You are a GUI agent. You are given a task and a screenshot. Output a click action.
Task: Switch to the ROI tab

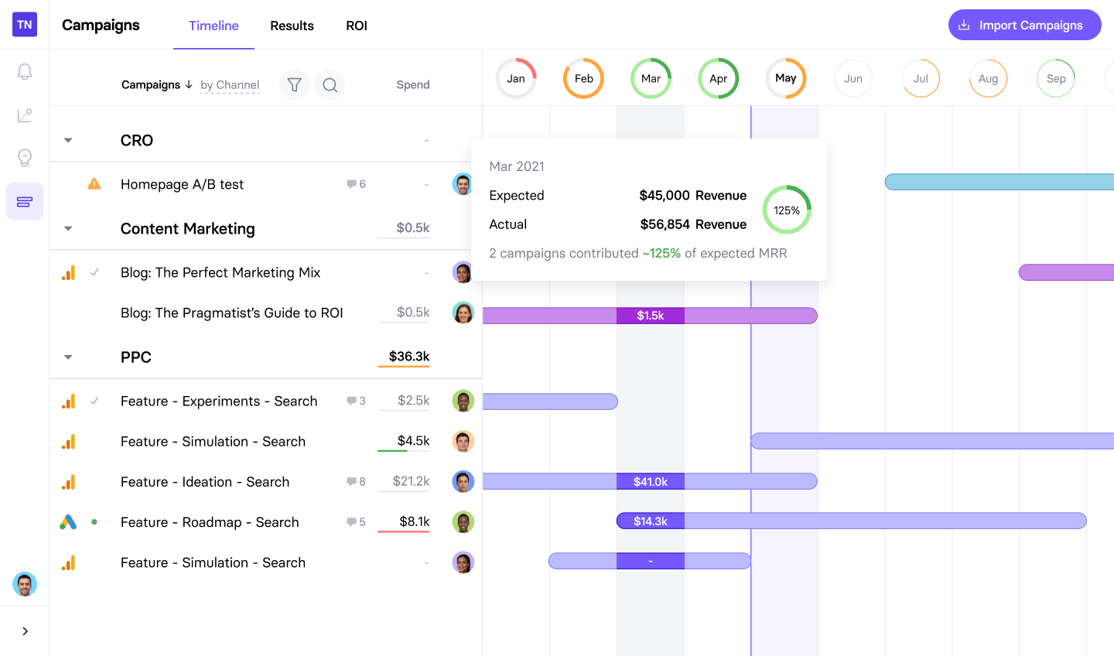pyautogui.click(x=357, y=26)
